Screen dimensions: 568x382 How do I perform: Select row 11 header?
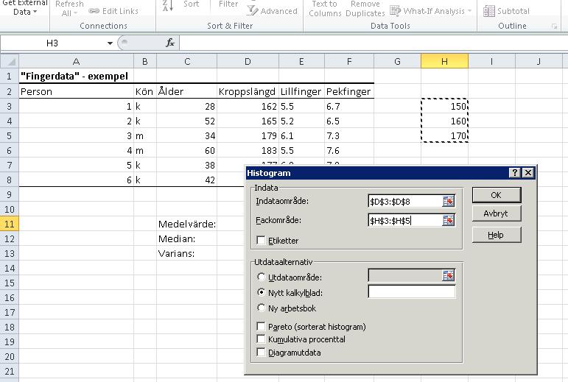(x=10, y=224)
